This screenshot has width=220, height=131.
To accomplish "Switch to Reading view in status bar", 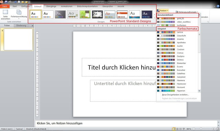I will pyautogui.click(x=180, y=129).
